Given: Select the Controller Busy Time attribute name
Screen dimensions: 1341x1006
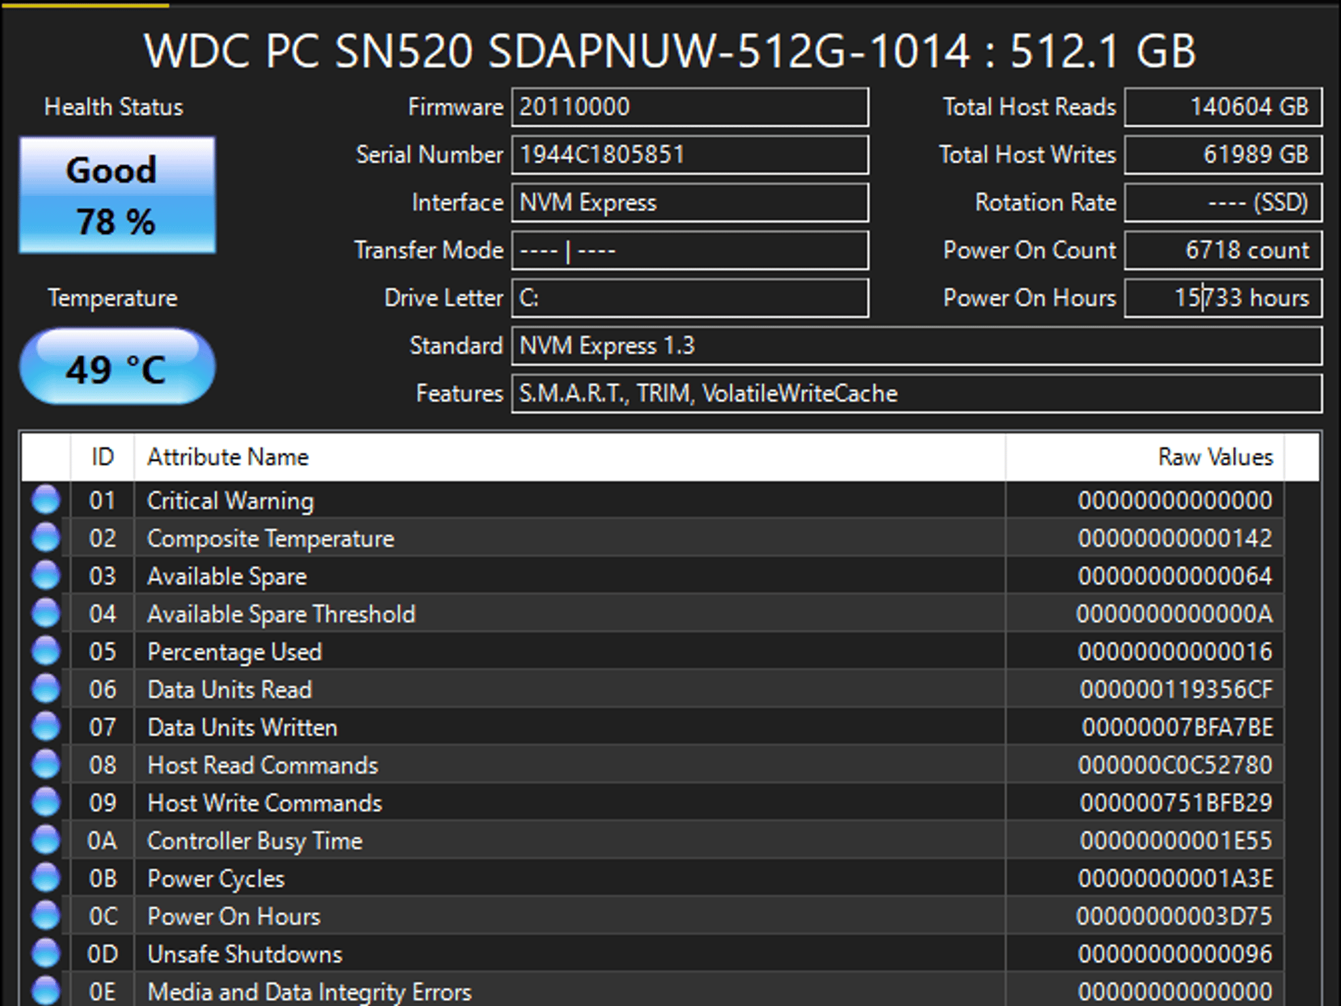Looking at the screenshot, I should click(255, 841).
